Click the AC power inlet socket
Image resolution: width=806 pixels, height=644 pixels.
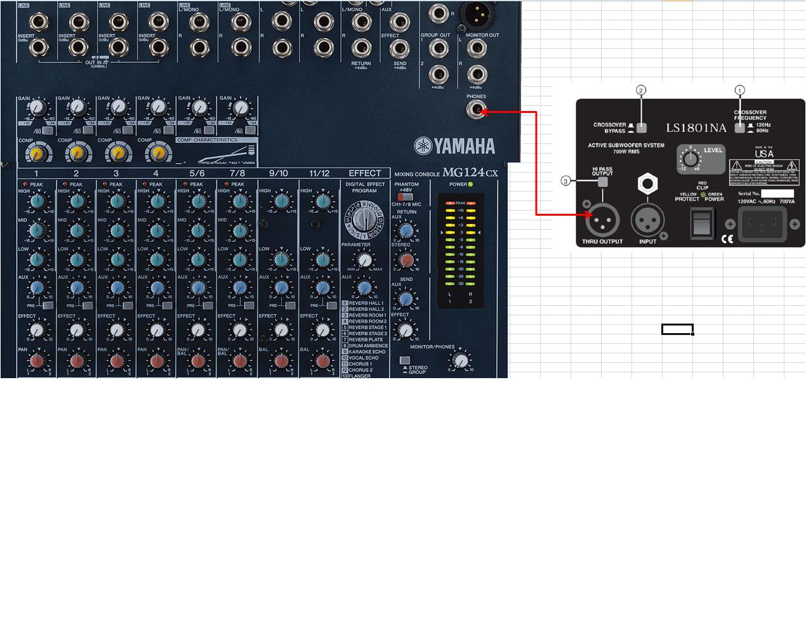762,224
